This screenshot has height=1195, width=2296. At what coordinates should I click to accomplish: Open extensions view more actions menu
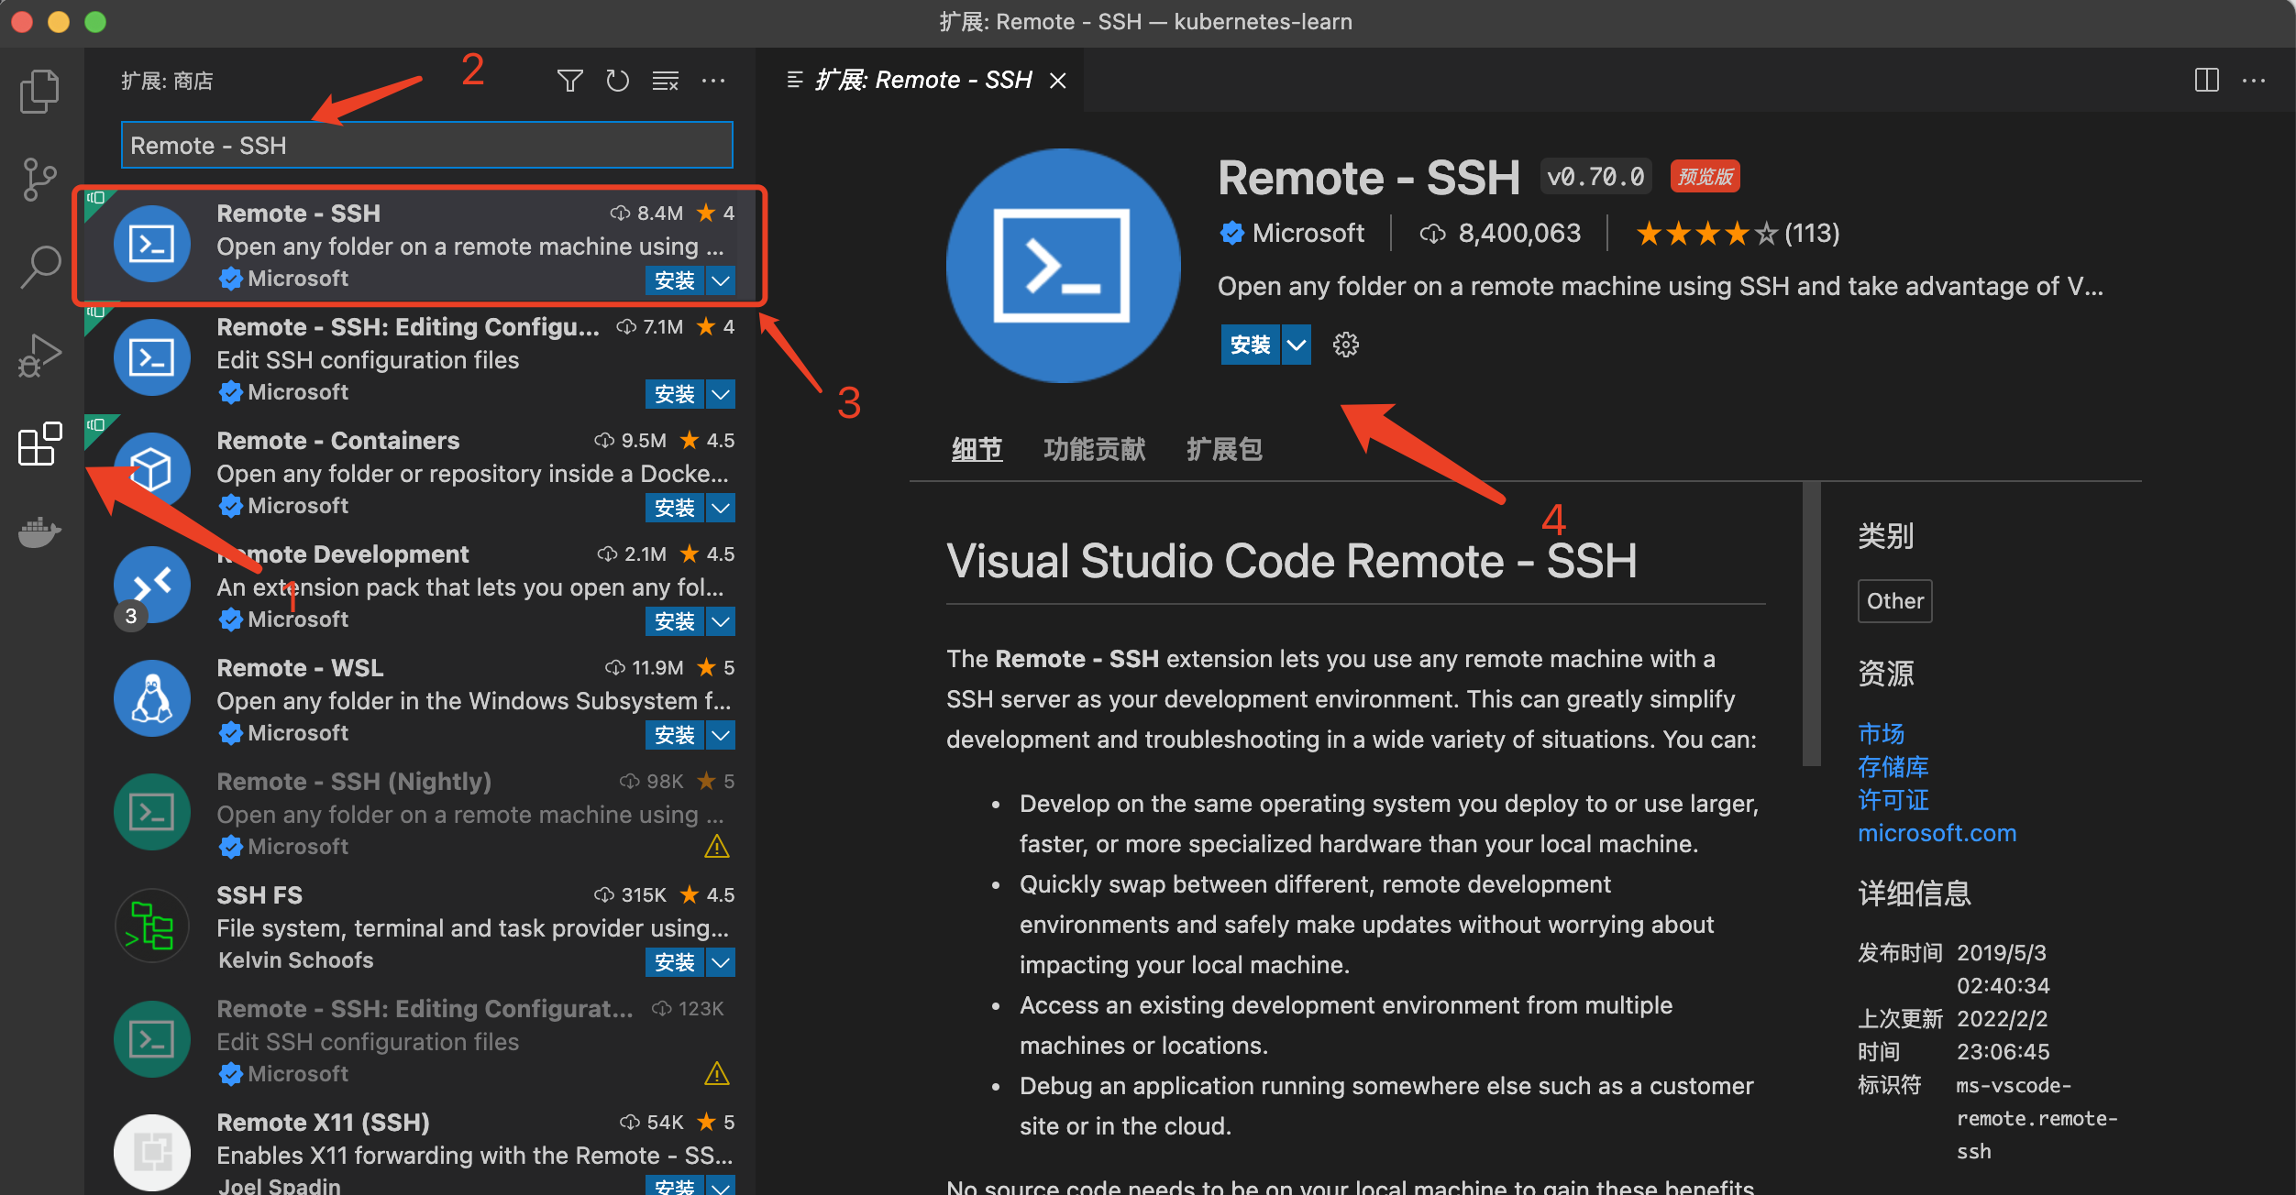click(x=713, y=81)
